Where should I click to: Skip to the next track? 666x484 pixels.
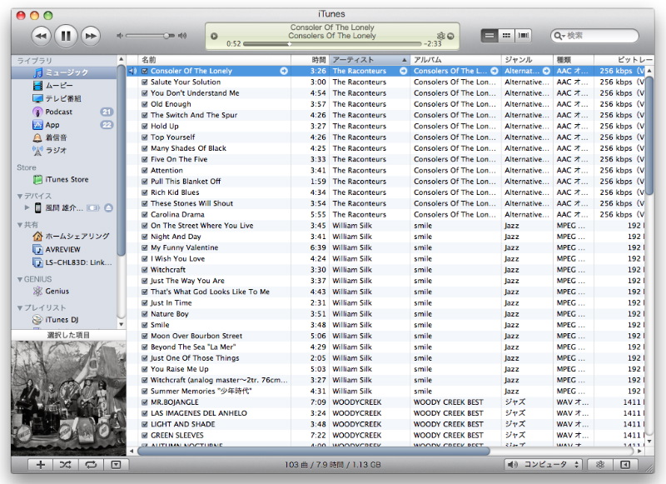click(91, 36)
